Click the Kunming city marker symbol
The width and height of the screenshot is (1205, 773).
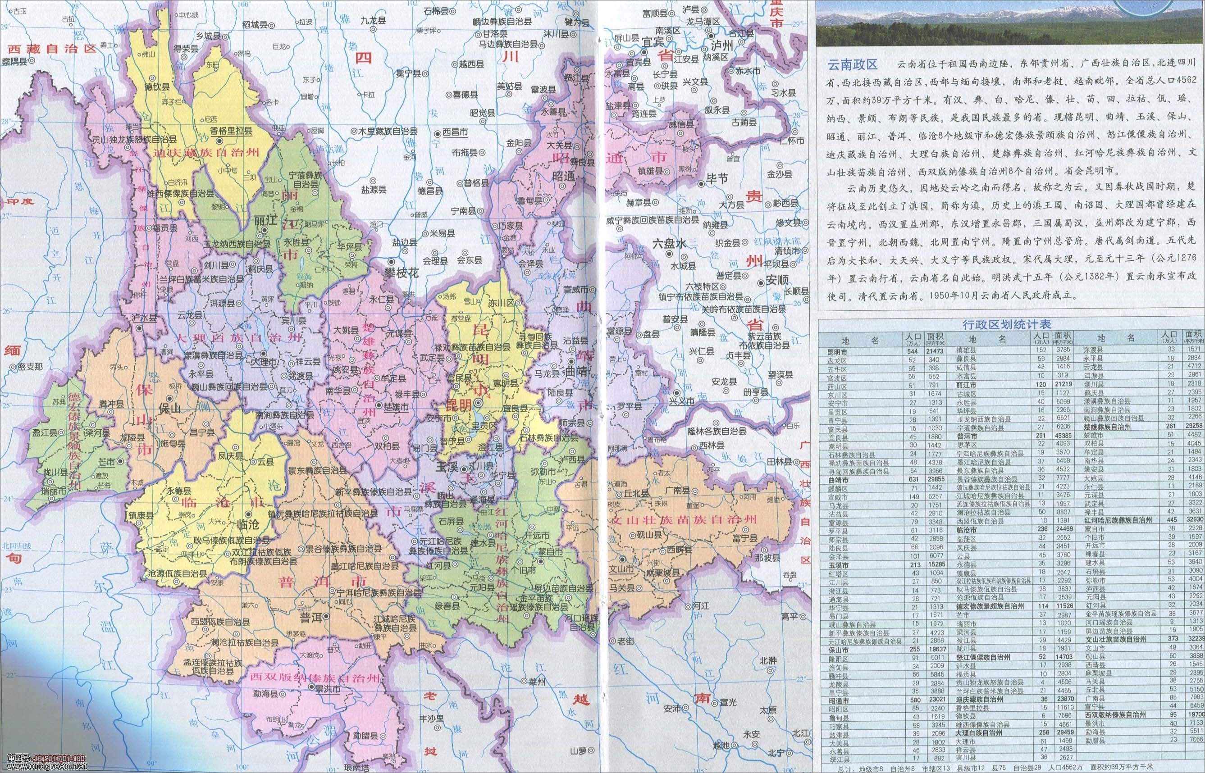(x=479, y=403)
